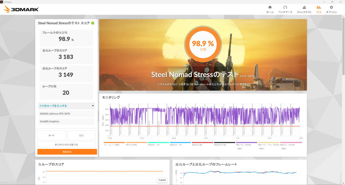The width and height of the screenshot is (345, 185).
Task: Click the orange 再度実行 button
Action: 67,152
